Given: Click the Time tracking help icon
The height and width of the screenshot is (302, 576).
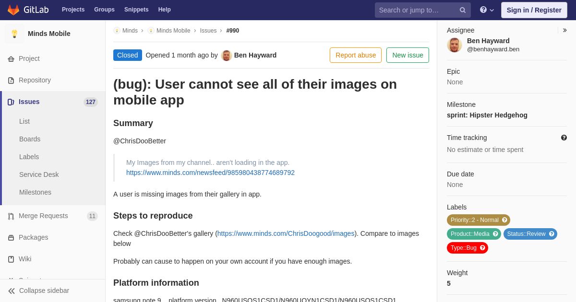Looking at the screenshot, I should tap(564, 138).
